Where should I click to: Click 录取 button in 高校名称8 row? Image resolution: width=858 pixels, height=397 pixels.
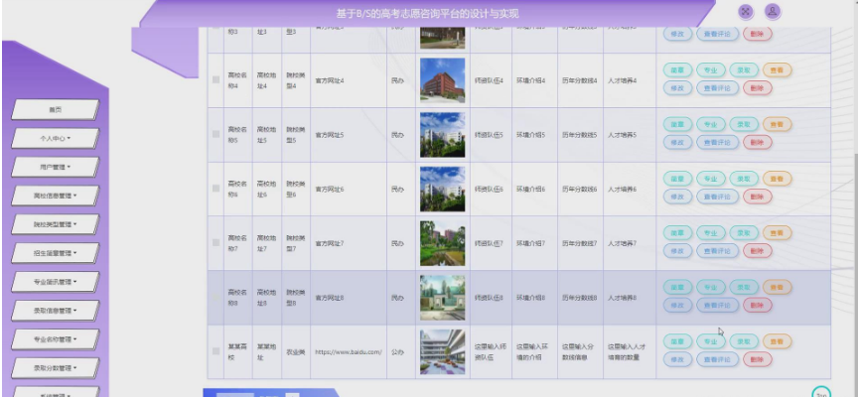[x=744, y=287]
